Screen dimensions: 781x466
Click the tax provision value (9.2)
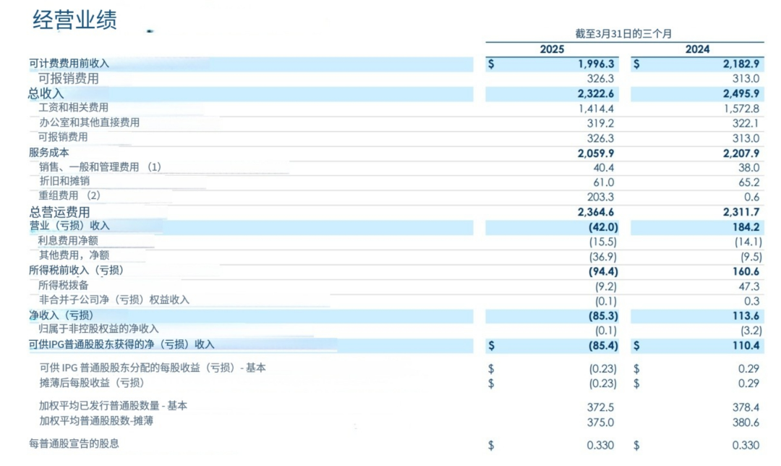(x=606, y=287)
